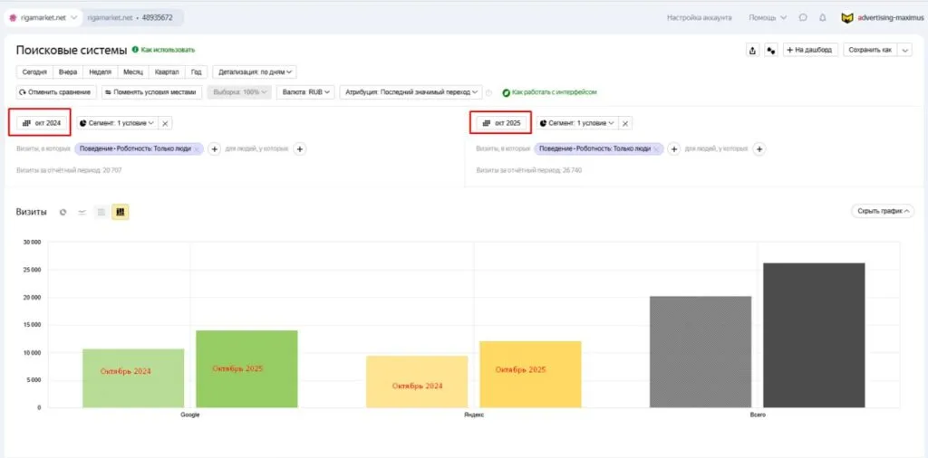
Task: Add report На дашборд
Action: pos(809,50)
